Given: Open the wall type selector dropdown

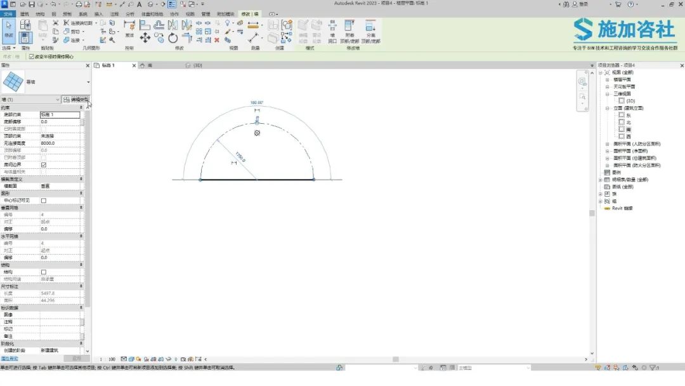Looking at the screenshot, I should click(x=88, y=82).
